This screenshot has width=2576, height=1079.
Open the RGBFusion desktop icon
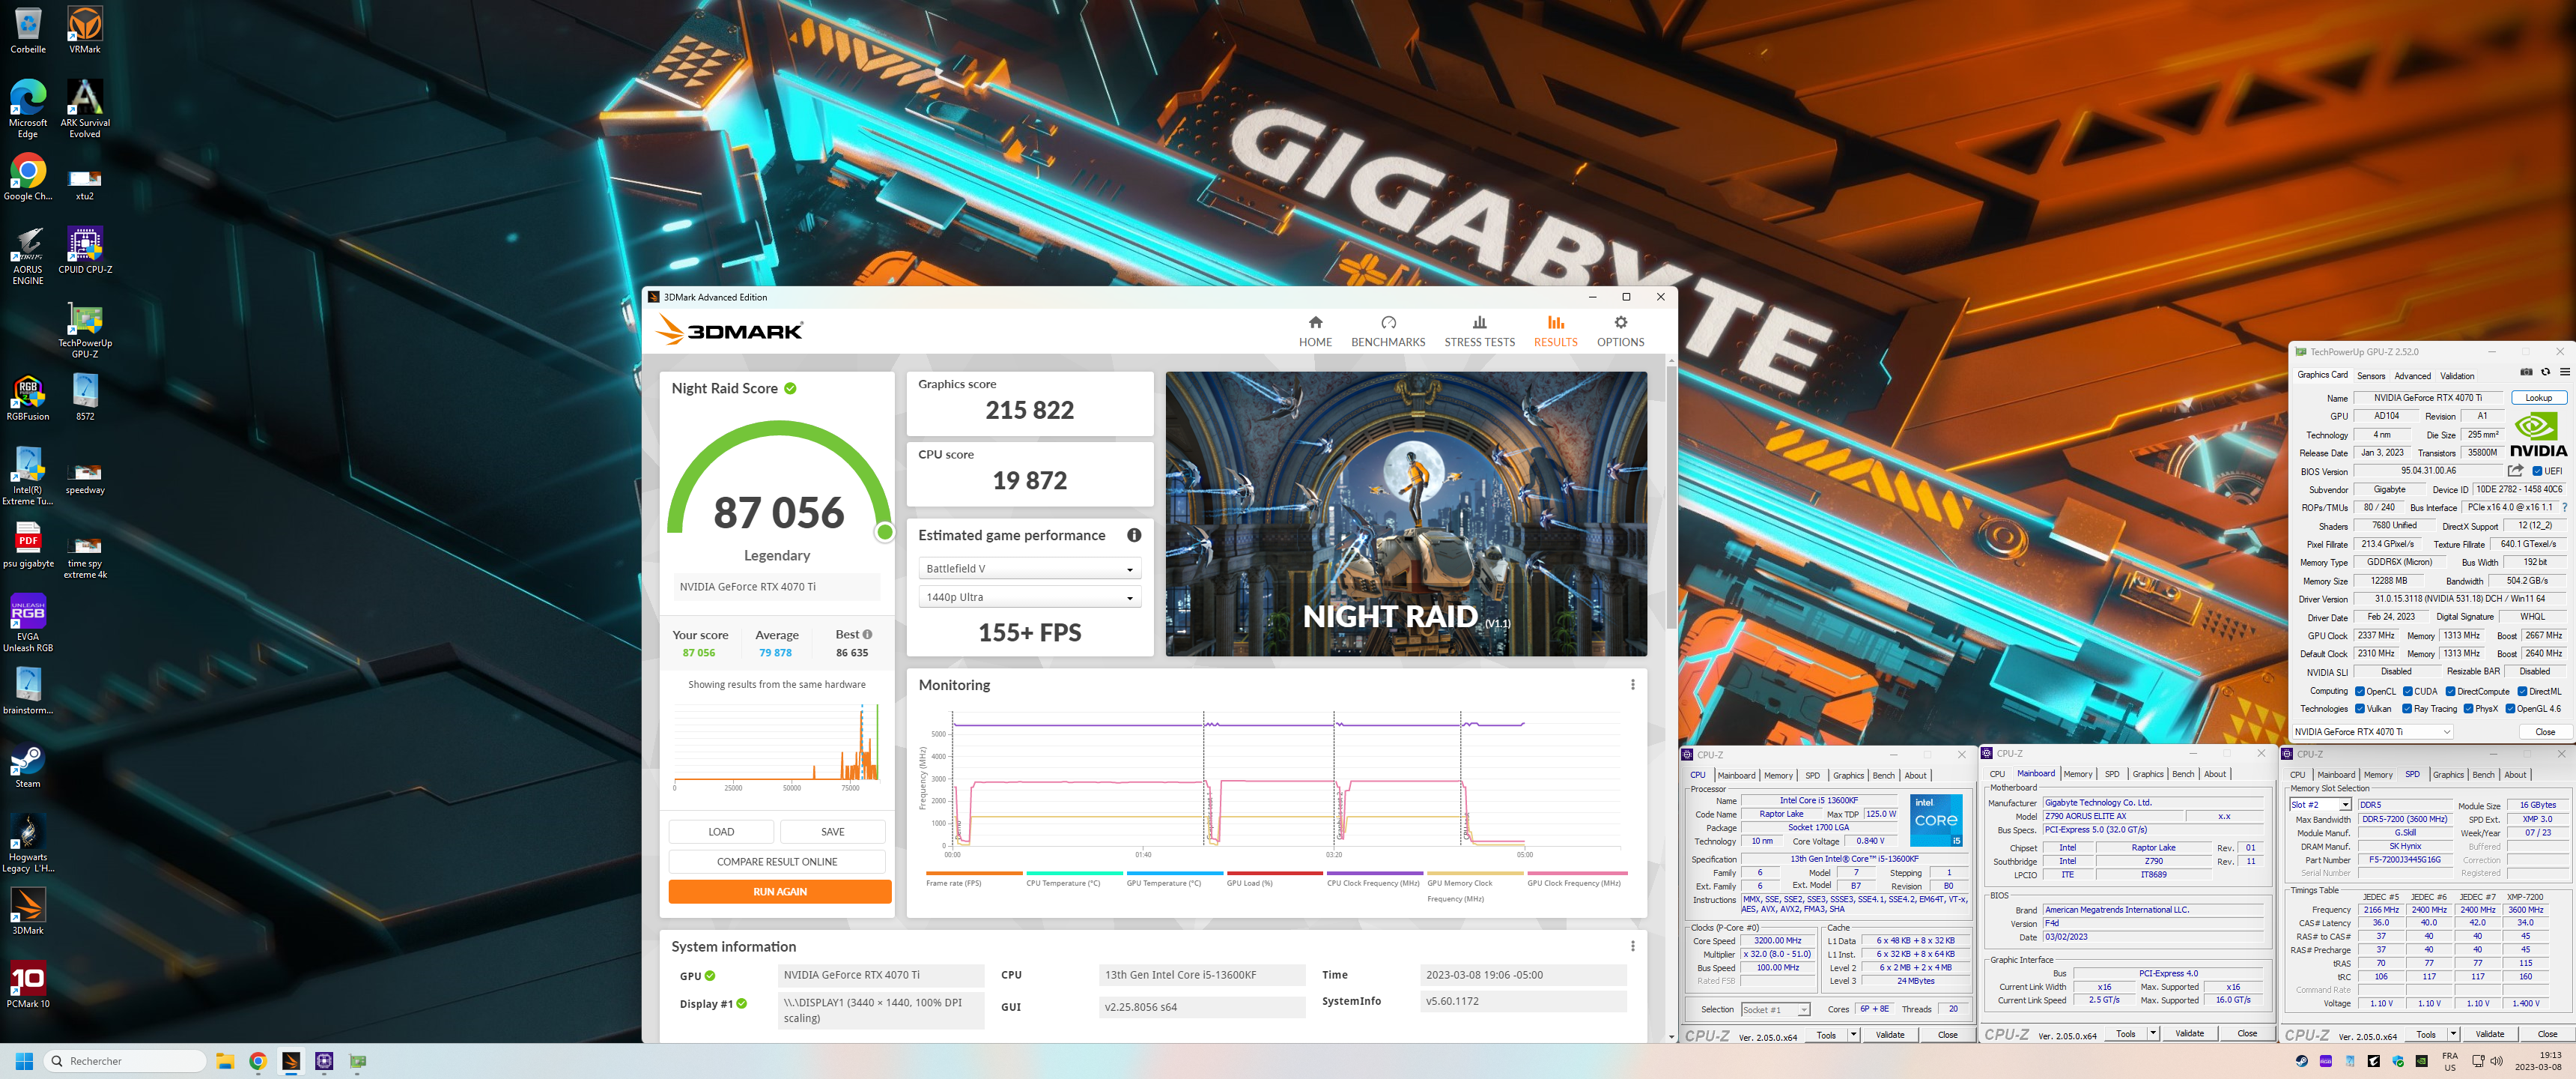click(x=28, y=397)
